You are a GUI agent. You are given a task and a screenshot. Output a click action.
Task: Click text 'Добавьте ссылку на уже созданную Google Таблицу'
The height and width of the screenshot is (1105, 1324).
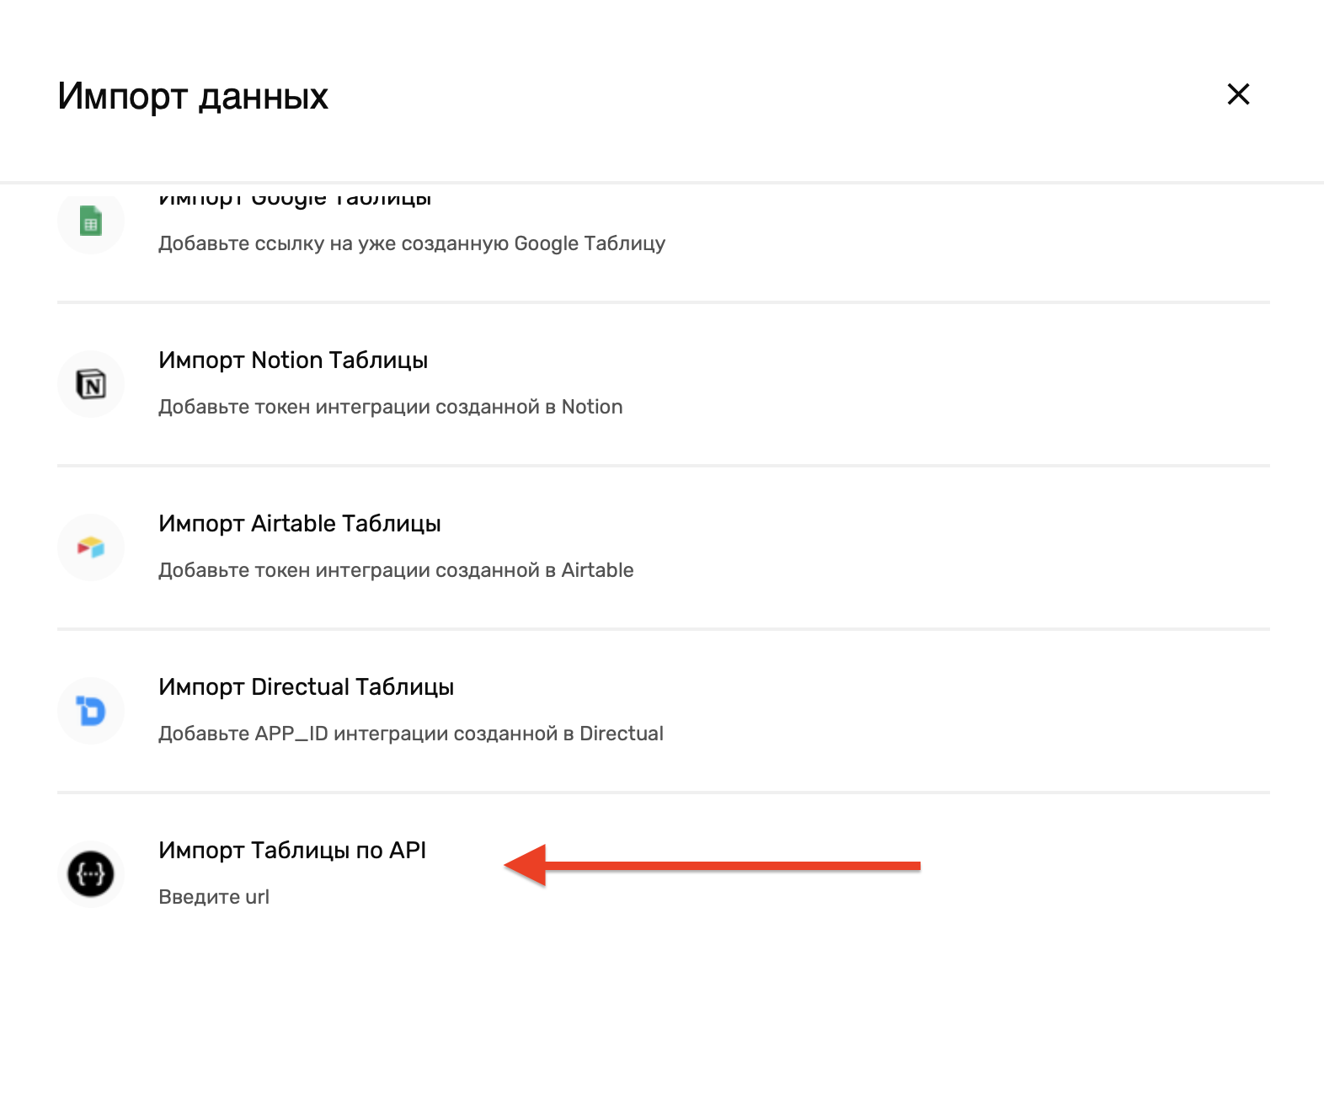(412, 243)
